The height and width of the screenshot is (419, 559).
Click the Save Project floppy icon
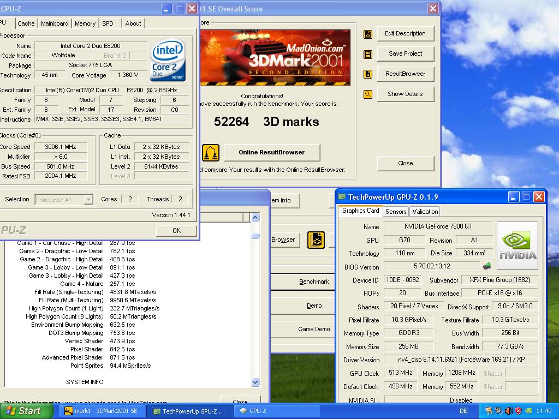[x=367, y=54]
